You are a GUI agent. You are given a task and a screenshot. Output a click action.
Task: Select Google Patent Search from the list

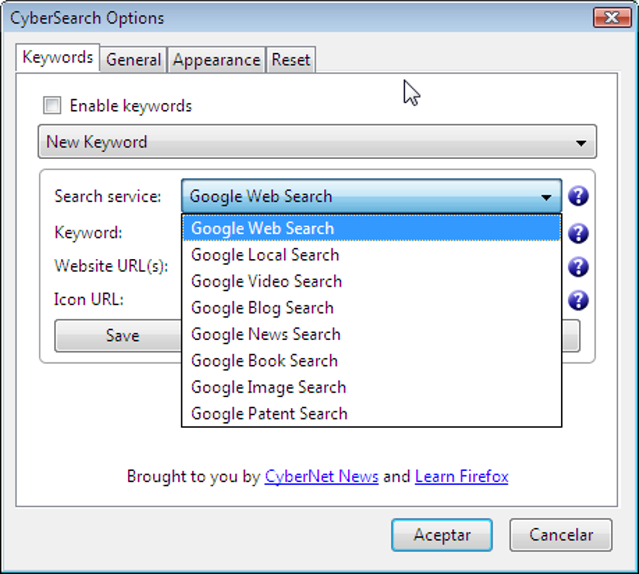[269, 413]
